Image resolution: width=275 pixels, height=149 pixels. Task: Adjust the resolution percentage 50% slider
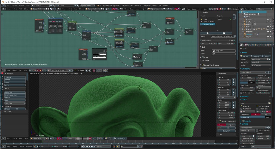click(247, 83)
